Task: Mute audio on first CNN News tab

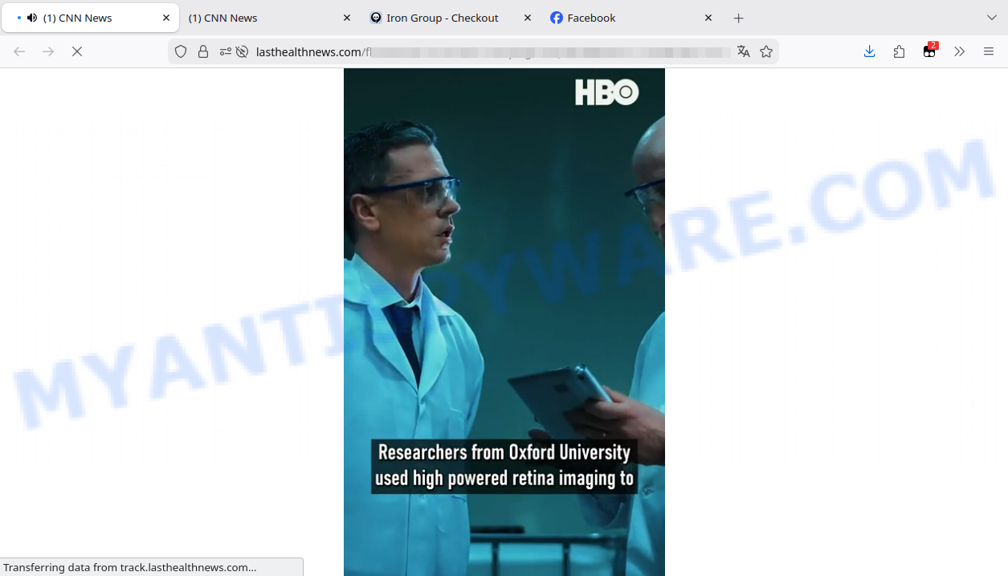Action: 32,18
